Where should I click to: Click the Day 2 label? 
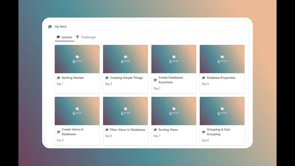109,84
